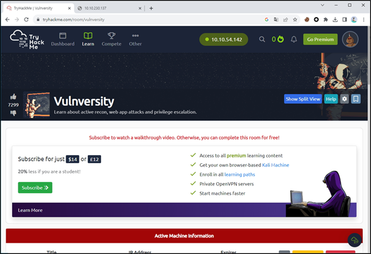Open the Learn nav item
This screenshot has height=254, width=371.
click(88, 39)
